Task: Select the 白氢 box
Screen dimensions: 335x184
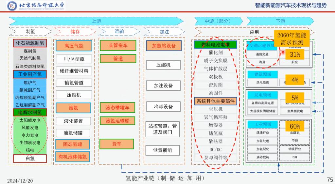Action: pyautogui.click(x=30, y=159)
